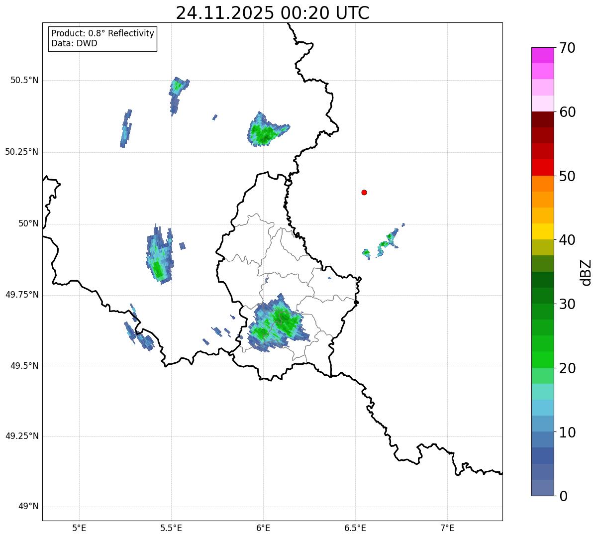Click the 'Product: 0.8° Reflectivity' label

(103, 33)
